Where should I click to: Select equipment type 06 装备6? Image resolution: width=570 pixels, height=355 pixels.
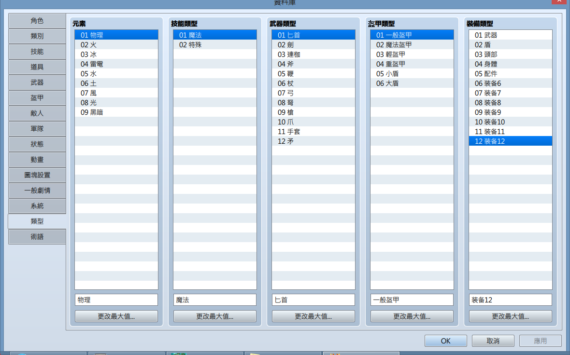(x=511, y=83)
